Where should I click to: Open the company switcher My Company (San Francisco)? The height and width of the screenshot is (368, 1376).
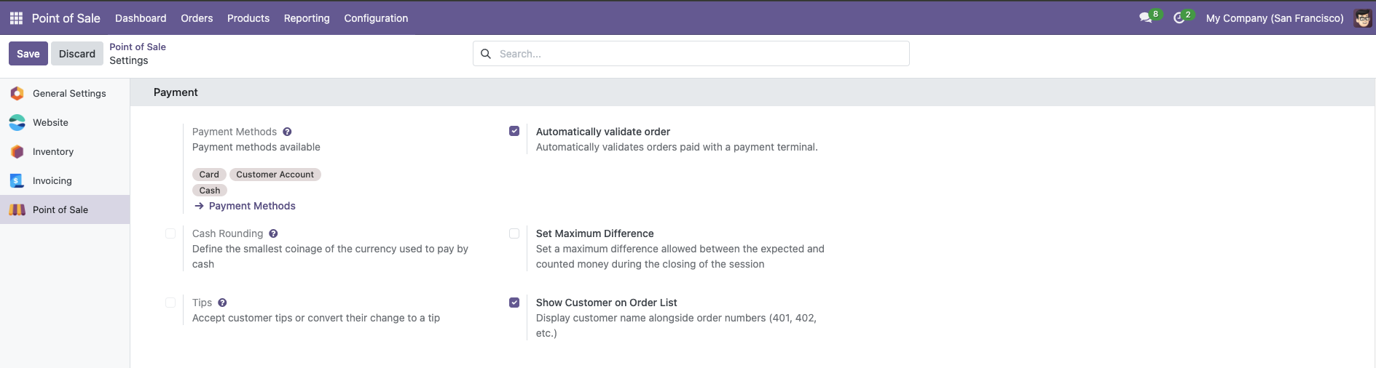click(x=1275, y=18)
